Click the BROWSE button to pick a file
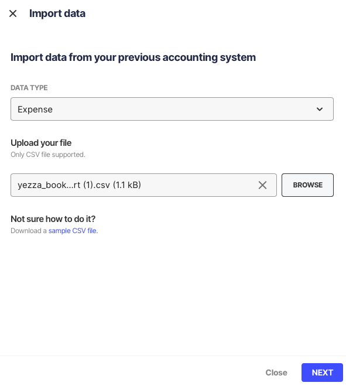Image resolution: width=346 pixels, height=386 pixels. (307, 185)
